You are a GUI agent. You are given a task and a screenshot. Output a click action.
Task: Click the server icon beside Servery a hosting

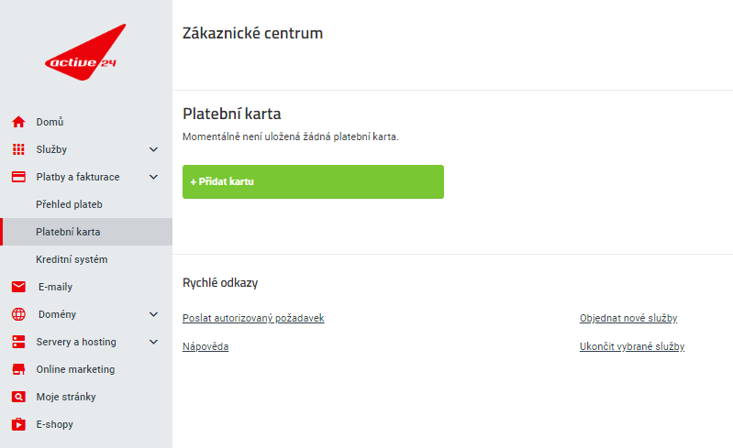18,342
